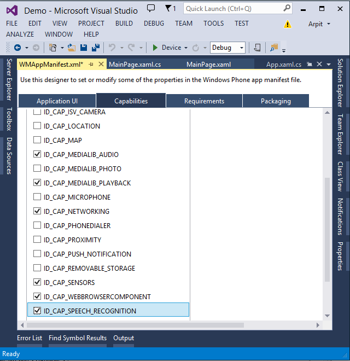Close the App.xaml.cs preview tab
This screenshot has height=361, width=350.
tap(319, 64)
